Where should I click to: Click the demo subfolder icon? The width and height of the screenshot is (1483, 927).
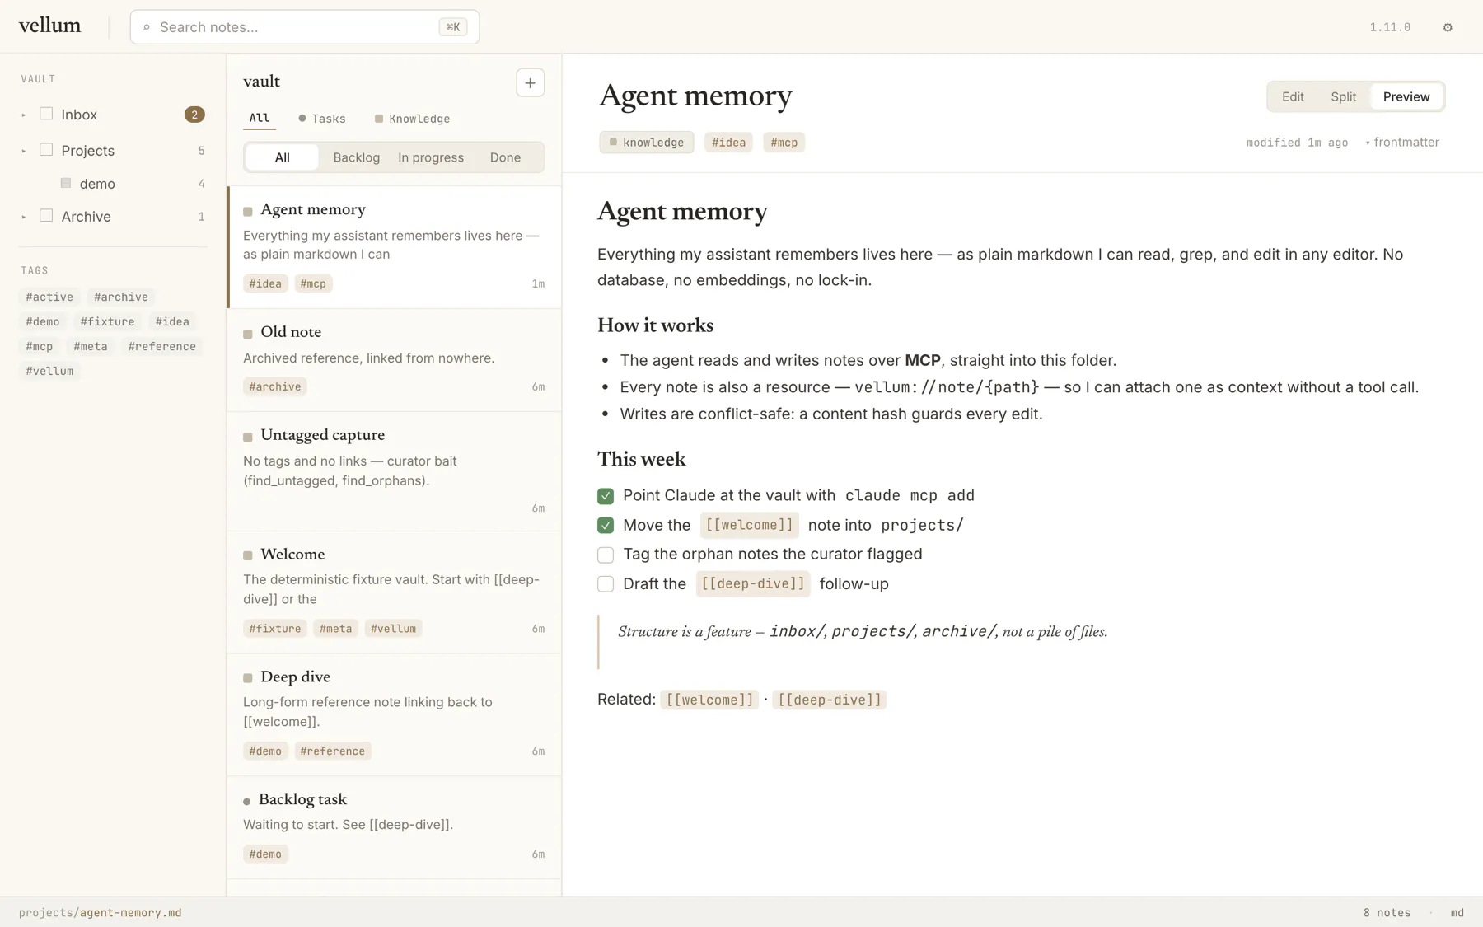pos(66,183)
